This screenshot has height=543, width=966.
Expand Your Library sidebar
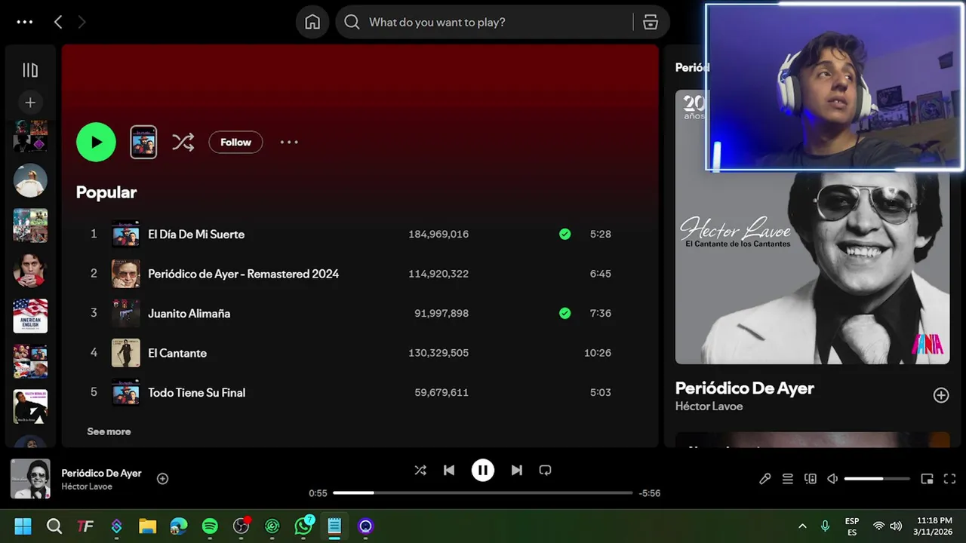30,70
